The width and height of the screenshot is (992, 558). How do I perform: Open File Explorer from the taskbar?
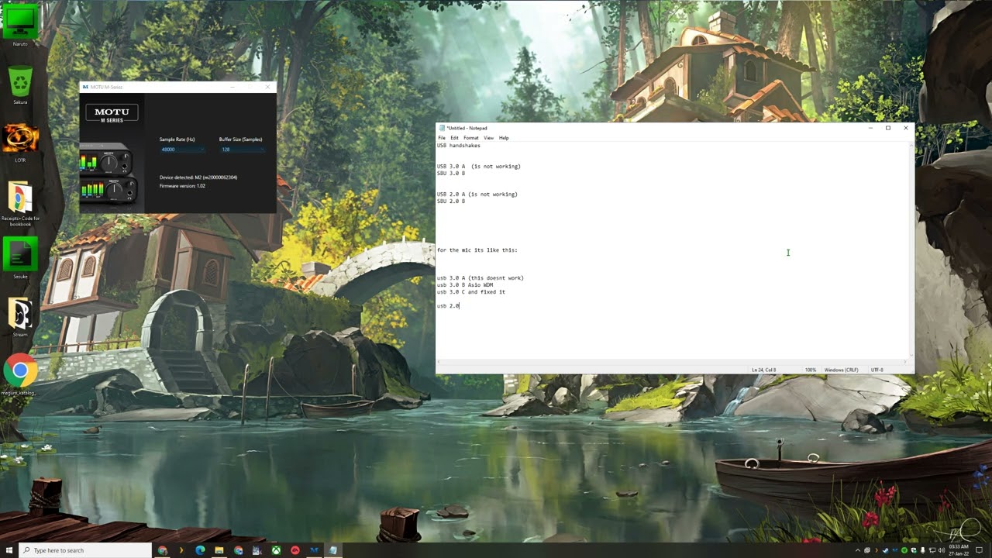[x=219, y=550]
